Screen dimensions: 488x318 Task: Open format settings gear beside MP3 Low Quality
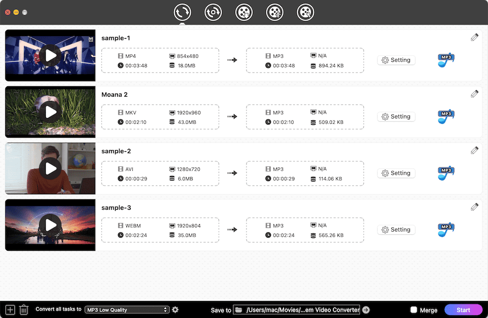(x=175, y=310)
